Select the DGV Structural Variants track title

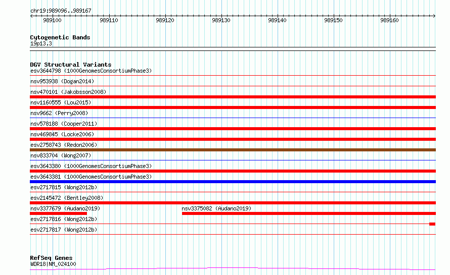click(71, 65)
